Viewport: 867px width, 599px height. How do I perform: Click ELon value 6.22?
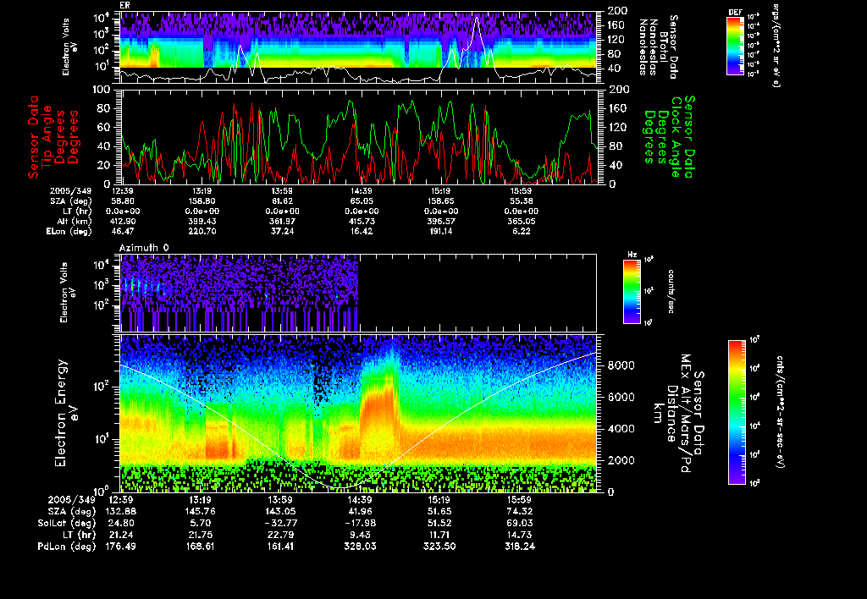[521, 232]
